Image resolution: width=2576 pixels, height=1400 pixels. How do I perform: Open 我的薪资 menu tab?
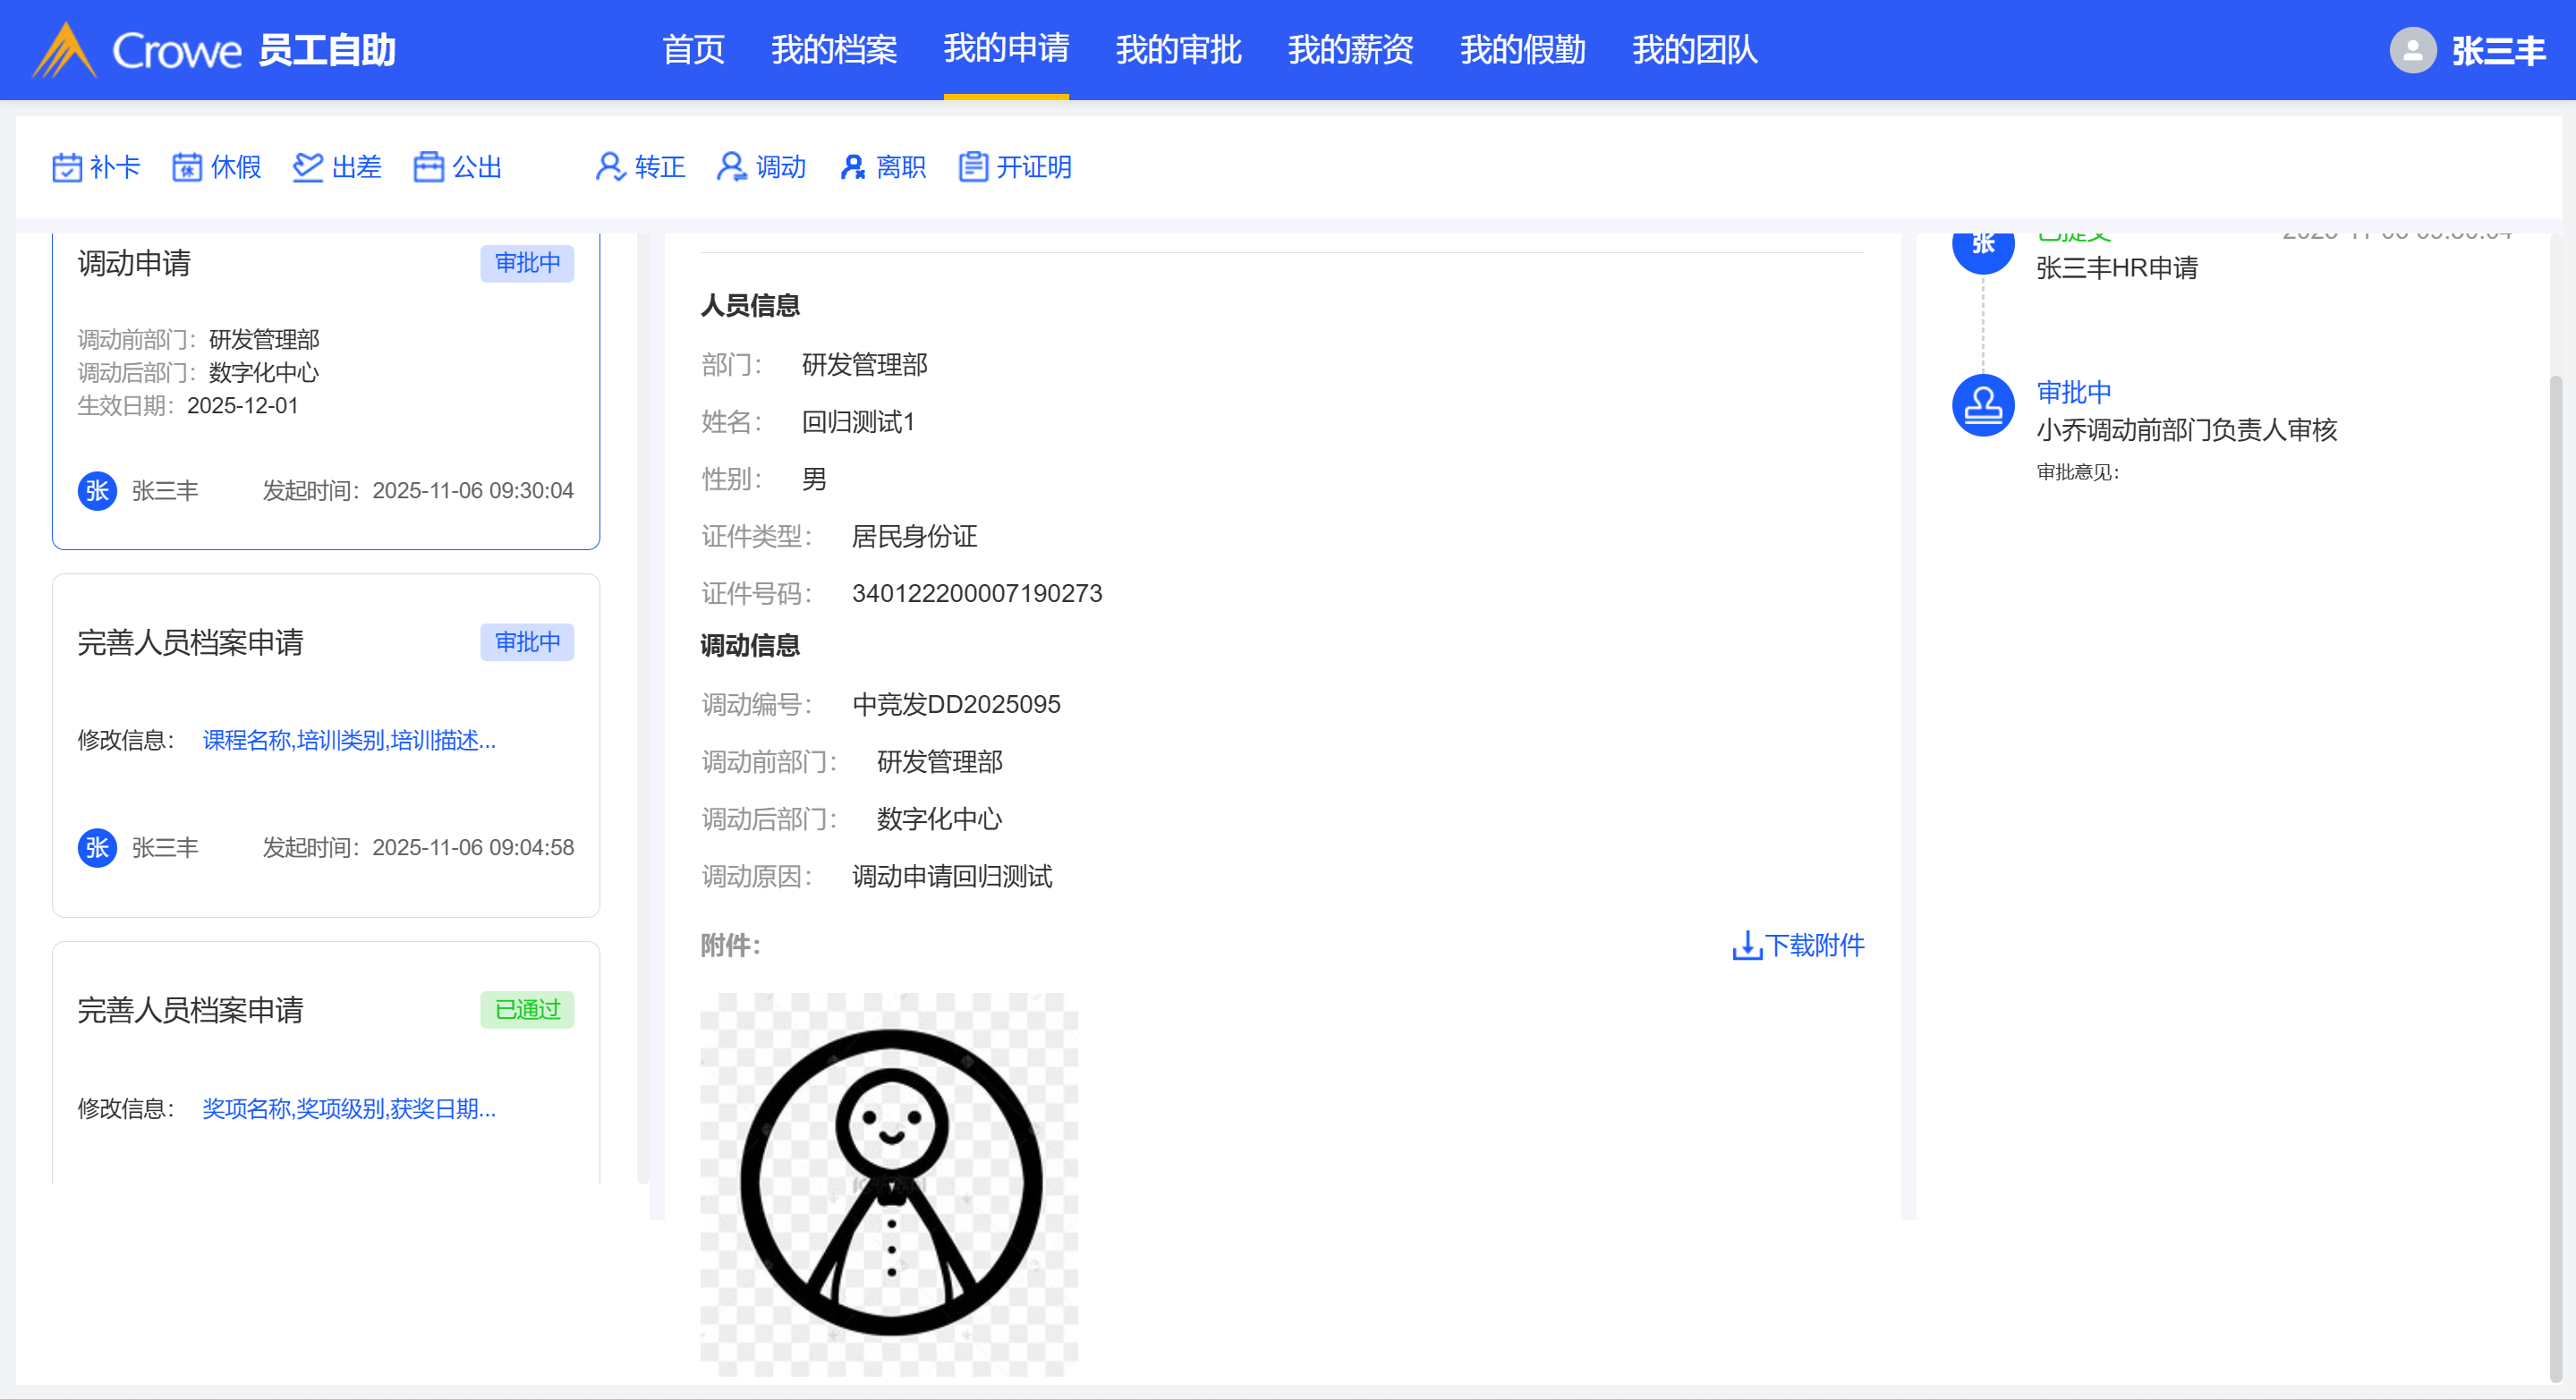1350,50
